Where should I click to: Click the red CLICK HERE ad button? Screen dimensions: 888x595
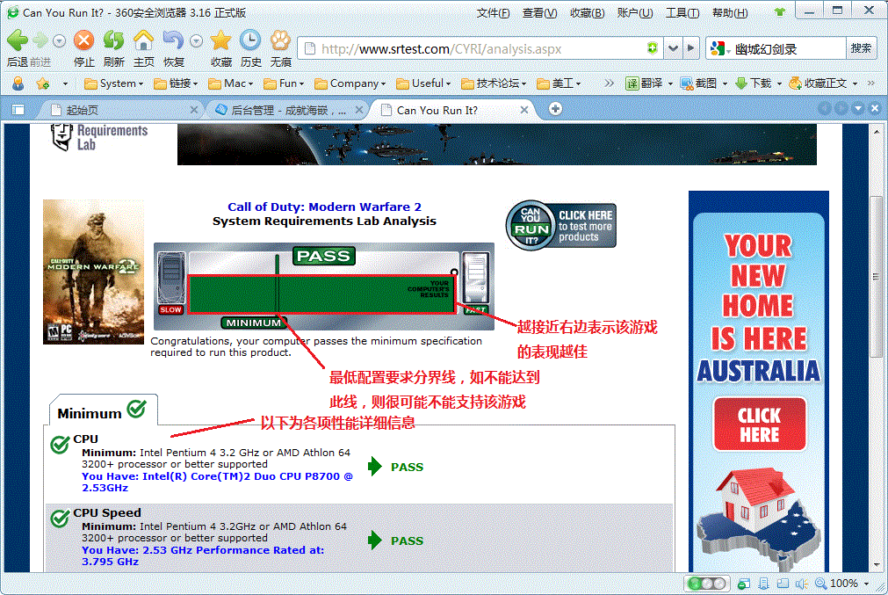pos(760,424)
